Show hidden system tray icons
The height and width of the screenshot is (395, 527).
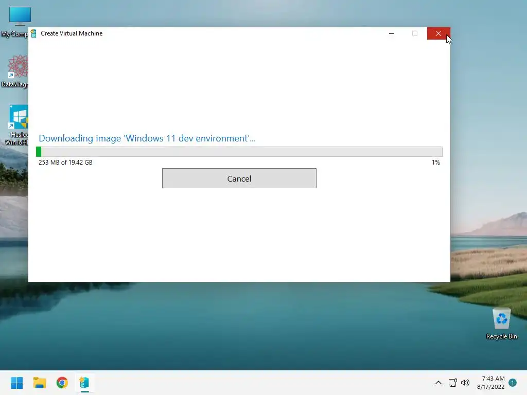(438, 383)
